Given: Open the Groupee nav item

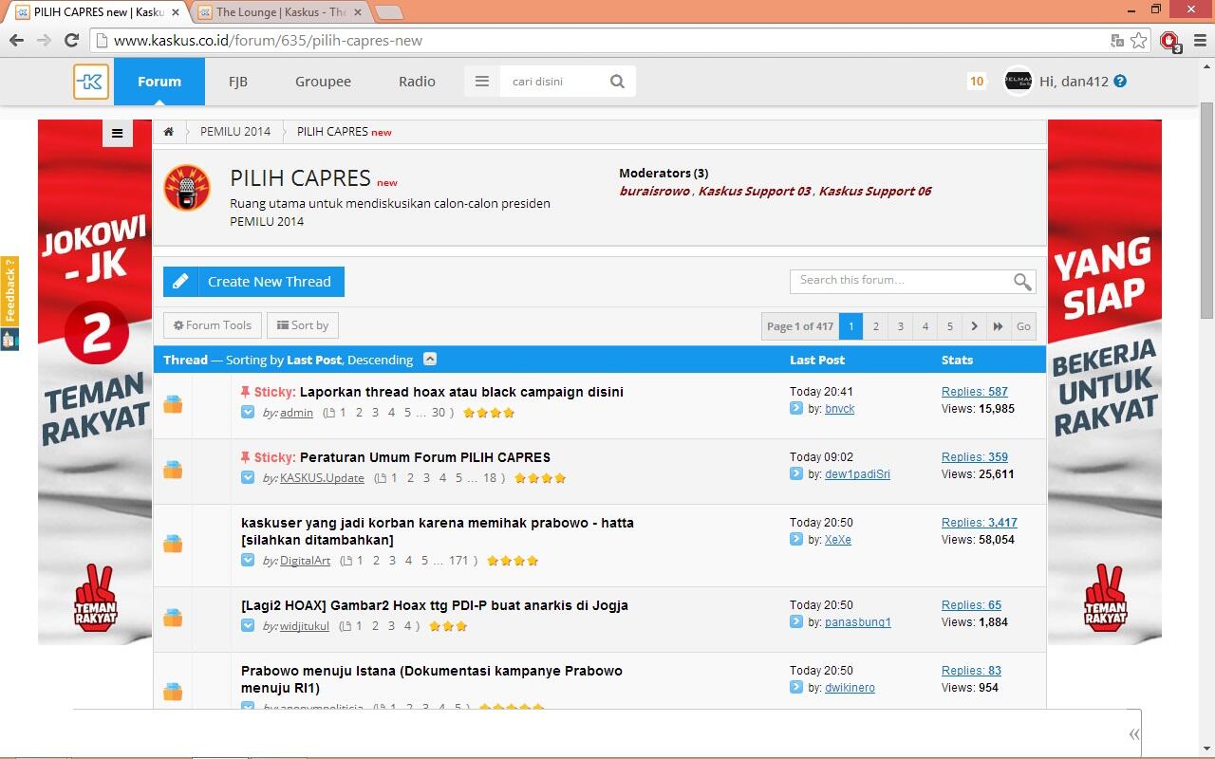Looking at the screenshot, I should click(x=323, y=82).
